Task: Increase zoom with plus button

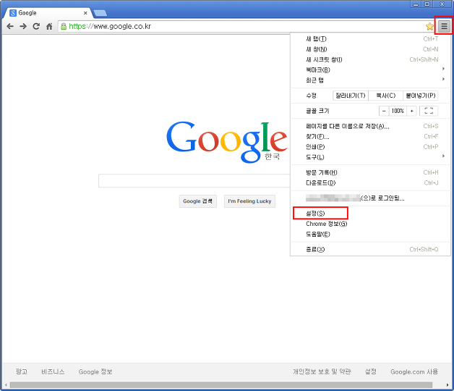Action: 411,111
